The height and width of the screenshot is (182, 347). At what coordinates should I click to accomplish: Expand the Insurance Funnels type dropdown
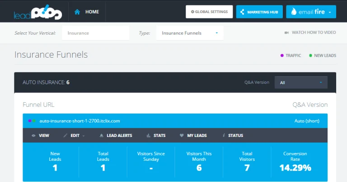click(190, 33)
